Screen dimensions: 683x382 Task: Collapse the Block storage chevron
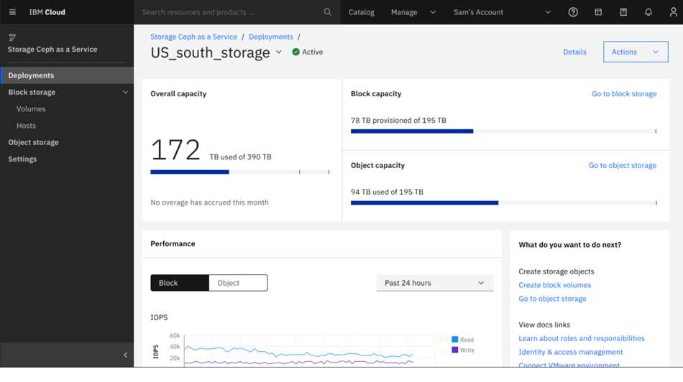point(125,92)
